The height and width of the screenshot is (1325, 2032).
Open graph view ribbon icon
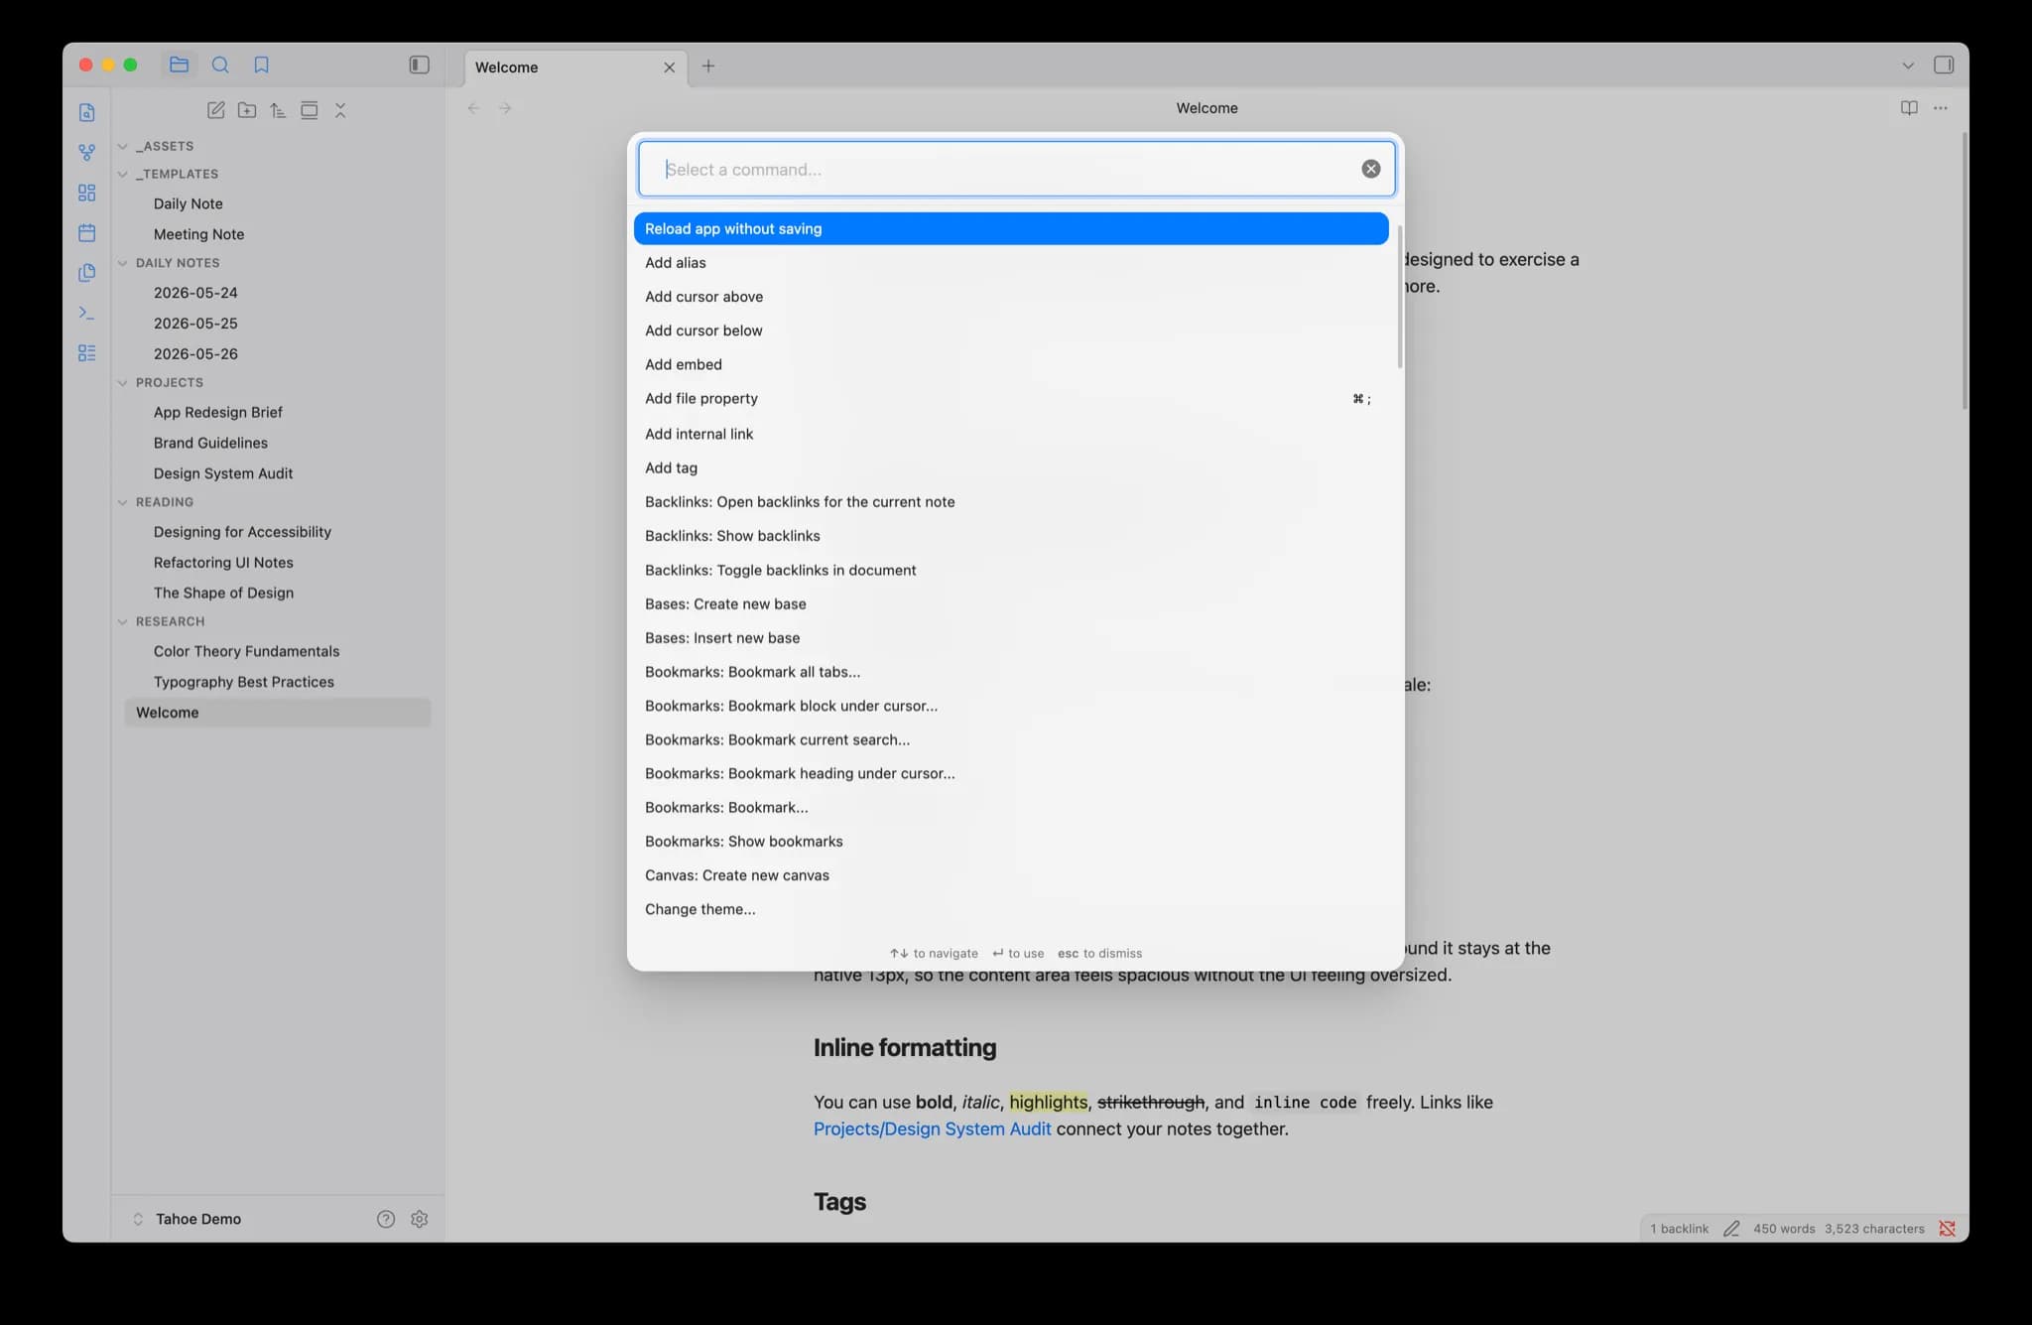pos(87,153)
